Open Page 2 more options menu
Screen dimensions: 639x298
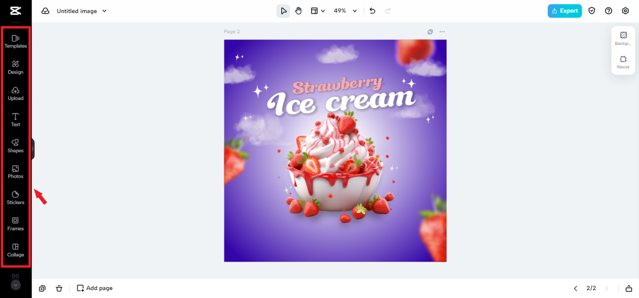click(442, 32)
